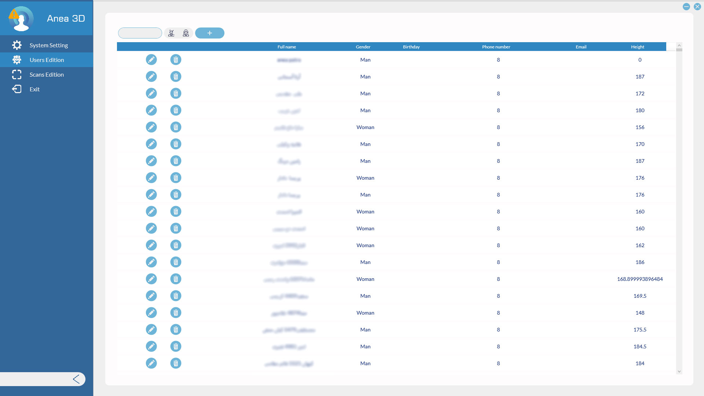
Task: Open the Users Edition section
Action: point(47,60)
